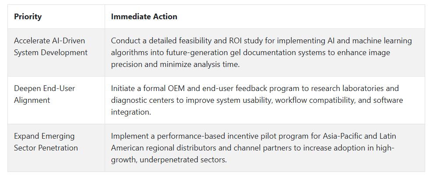The width and height of the screenshot is (430, 175).
Task: Click 'System Development' text in first row
Action: pyautogui.click(x=51, y=52)
